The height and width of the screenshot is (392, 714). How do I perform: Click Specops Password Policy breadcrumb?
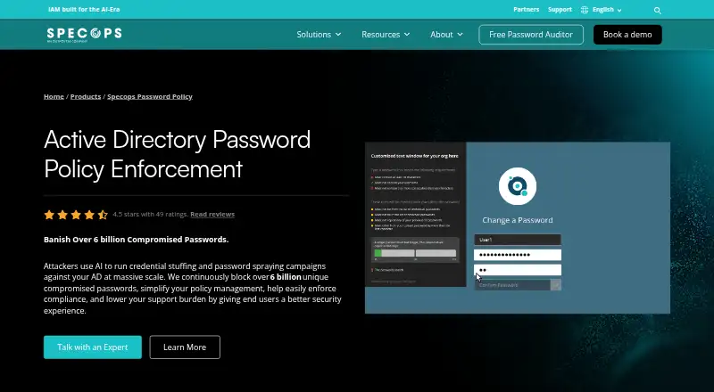150,96
